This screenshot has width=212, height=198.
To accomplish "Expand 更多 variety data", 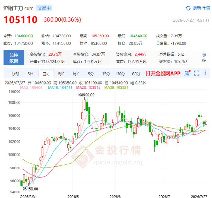I will pyautogui.click(x=204, y=58).
